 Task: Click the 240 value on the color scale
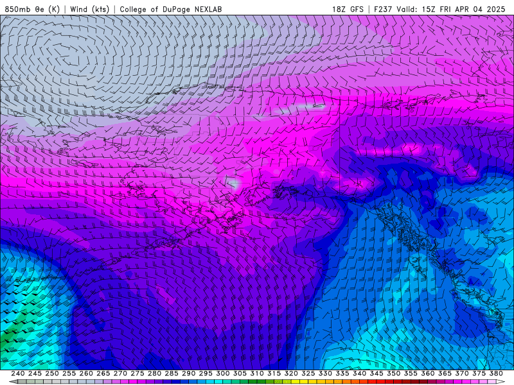(x=18, y=373)
